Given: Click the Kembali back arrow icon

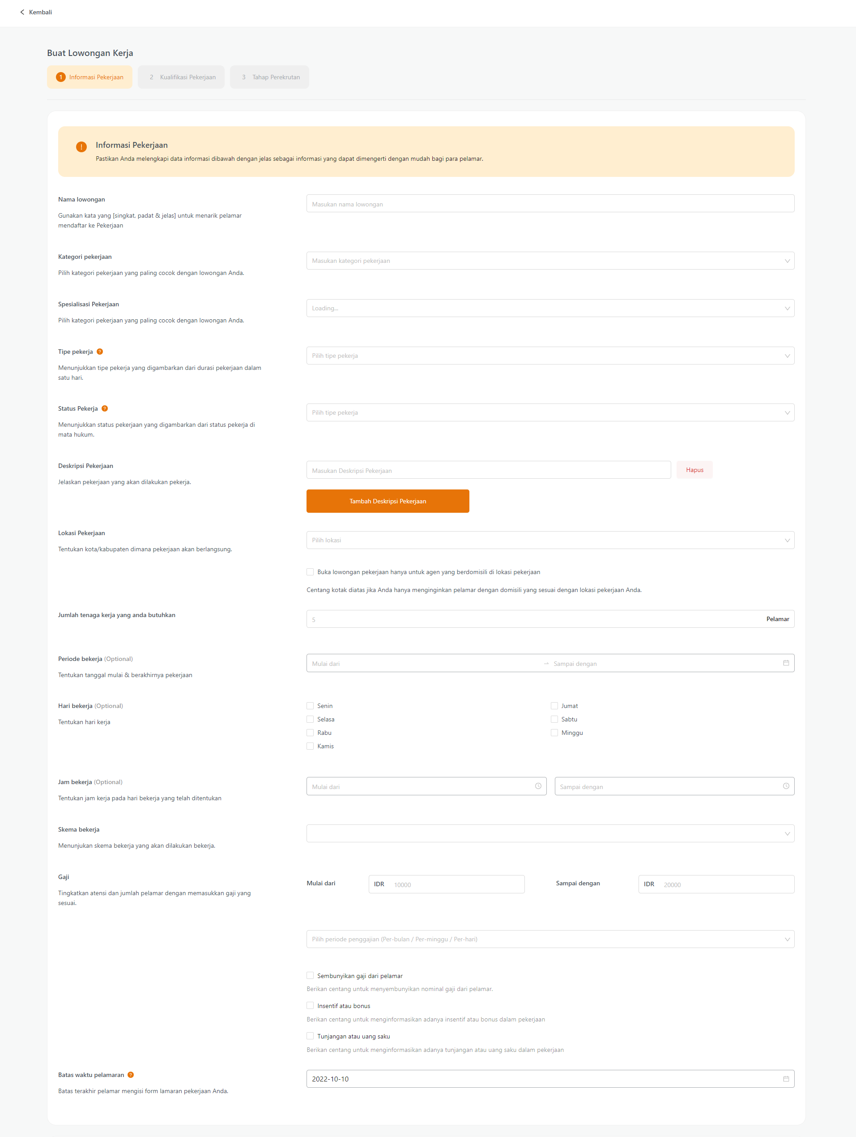Looking at the screenshot, I should (x=22, y=12).
